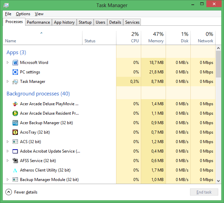Select the Acer Backup Manager (32 bit) name
Viewport: 224px width, 203px height.
click(46, 123)
